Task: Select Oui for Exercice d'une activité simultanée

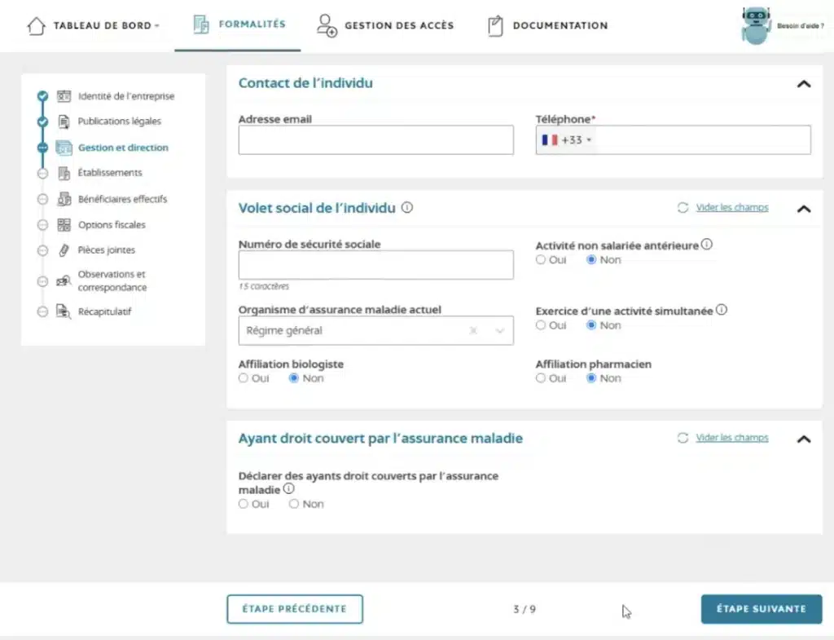Action: coord(540,324)
